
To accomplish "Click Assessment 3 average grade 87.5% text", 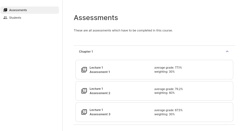I will pyautogui.click(x=168, y=110).
